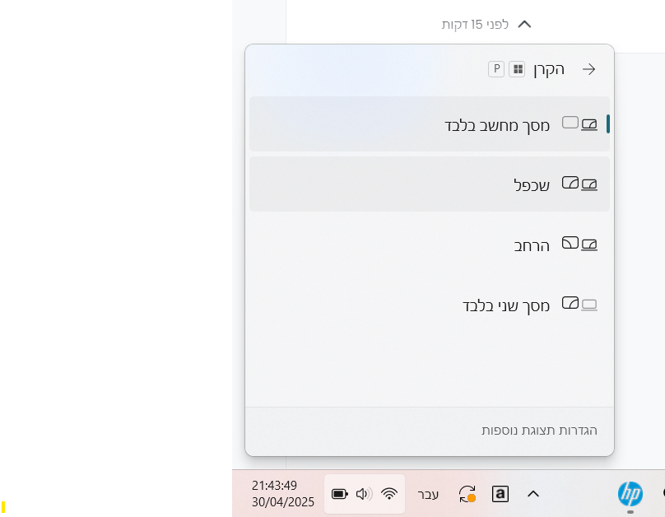Click the Extend mode dual-screen icon

(579, 244)
